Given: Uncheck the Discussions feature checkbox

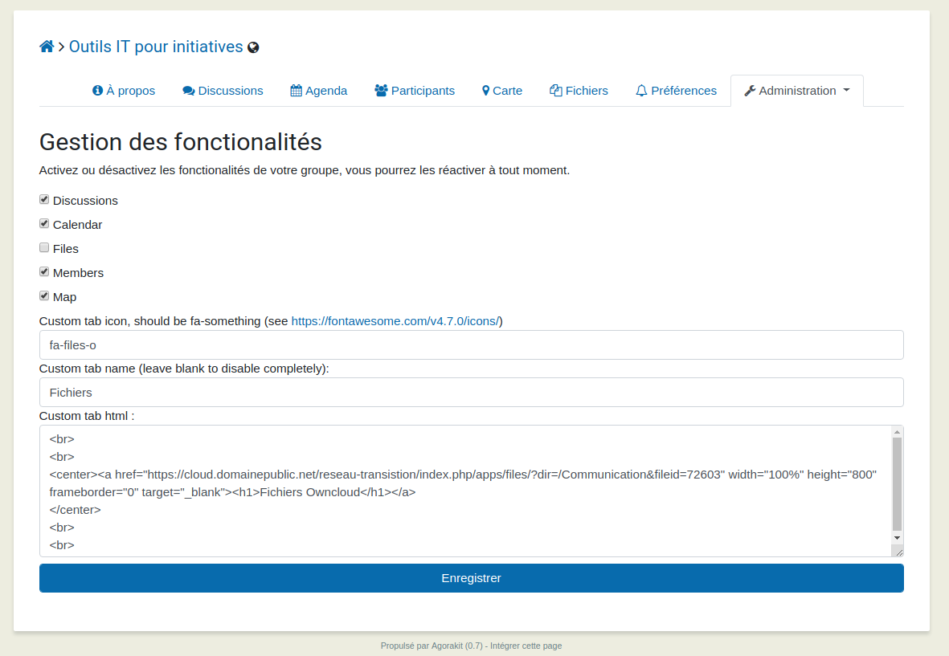Looking at the screenshot, I should (x=44, y=200).
